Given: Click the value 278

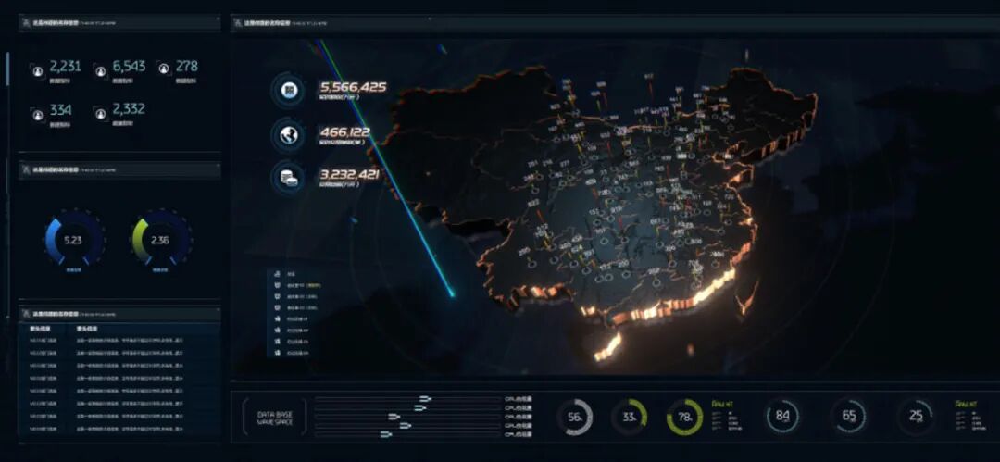Looking at the screenshot, I should tap(187, 67).
